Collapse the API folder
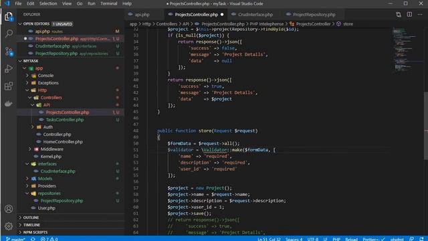Image resolution: width=428 pixels, height=241 pixels. tap(33, 105)
